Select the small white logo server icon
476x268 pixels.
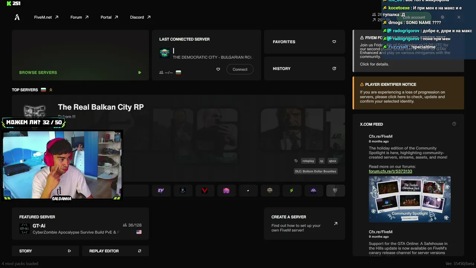248,191
